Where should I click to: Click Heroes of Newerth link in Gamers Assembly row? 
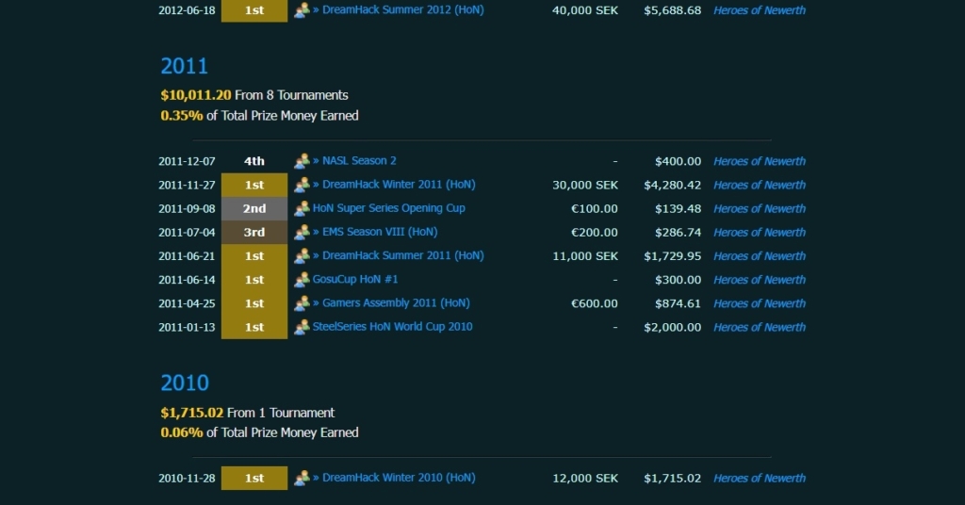[760, 303]
